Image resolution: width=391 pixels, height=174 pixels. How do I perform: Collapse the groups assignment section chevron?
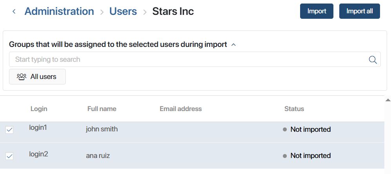point(234,45)
